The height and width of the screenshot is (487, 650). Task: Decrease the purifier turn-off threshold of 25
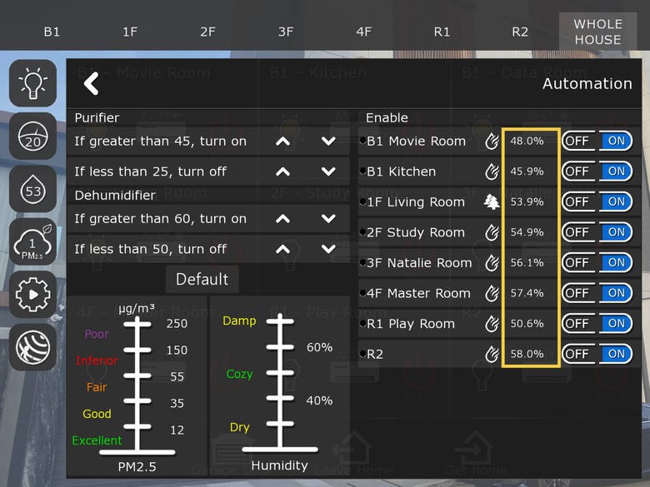click(x=328, y=171)
